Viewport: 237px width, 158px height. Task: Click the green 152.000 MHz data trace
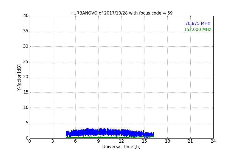(x=110, y=137)
